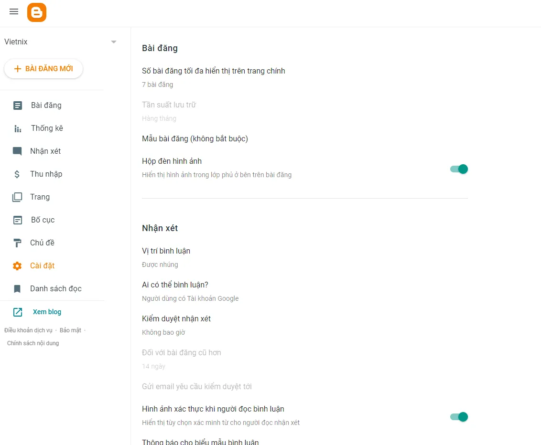Expand the Vietnix blog selector dropdown

coord(114,42)
